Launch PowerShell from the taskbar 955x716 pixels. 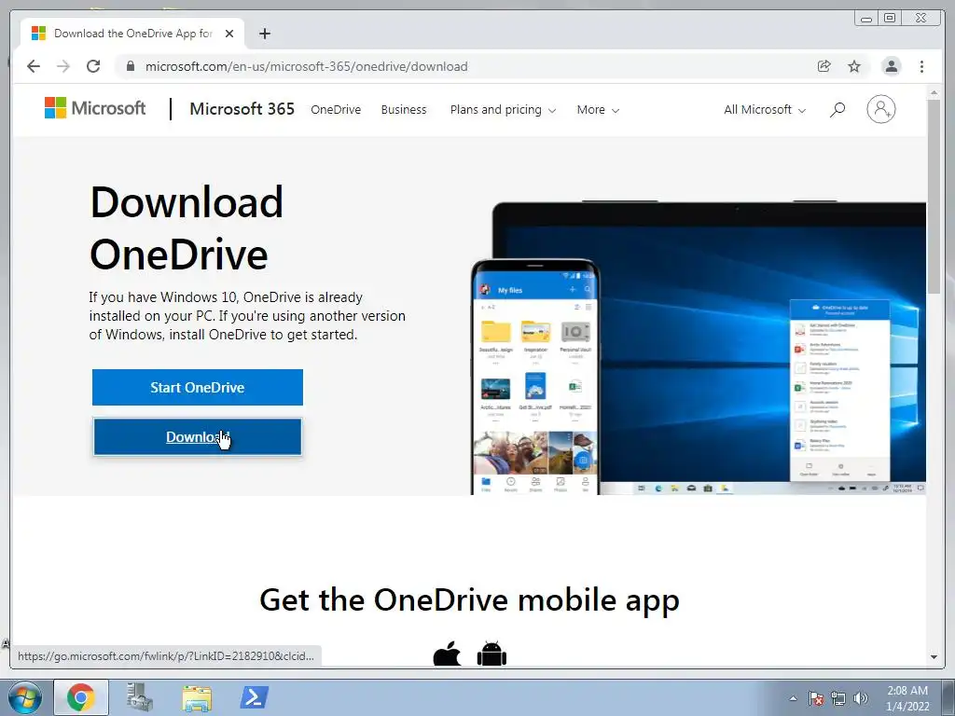click(x=254, y=697)
